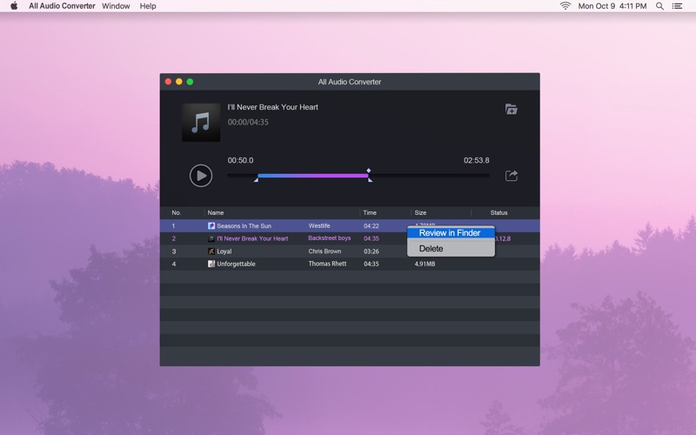Click the I'll Never Break Your Heart title
Image resolution: width=696 pixels, height=435 pixels.
coord(272,107)
